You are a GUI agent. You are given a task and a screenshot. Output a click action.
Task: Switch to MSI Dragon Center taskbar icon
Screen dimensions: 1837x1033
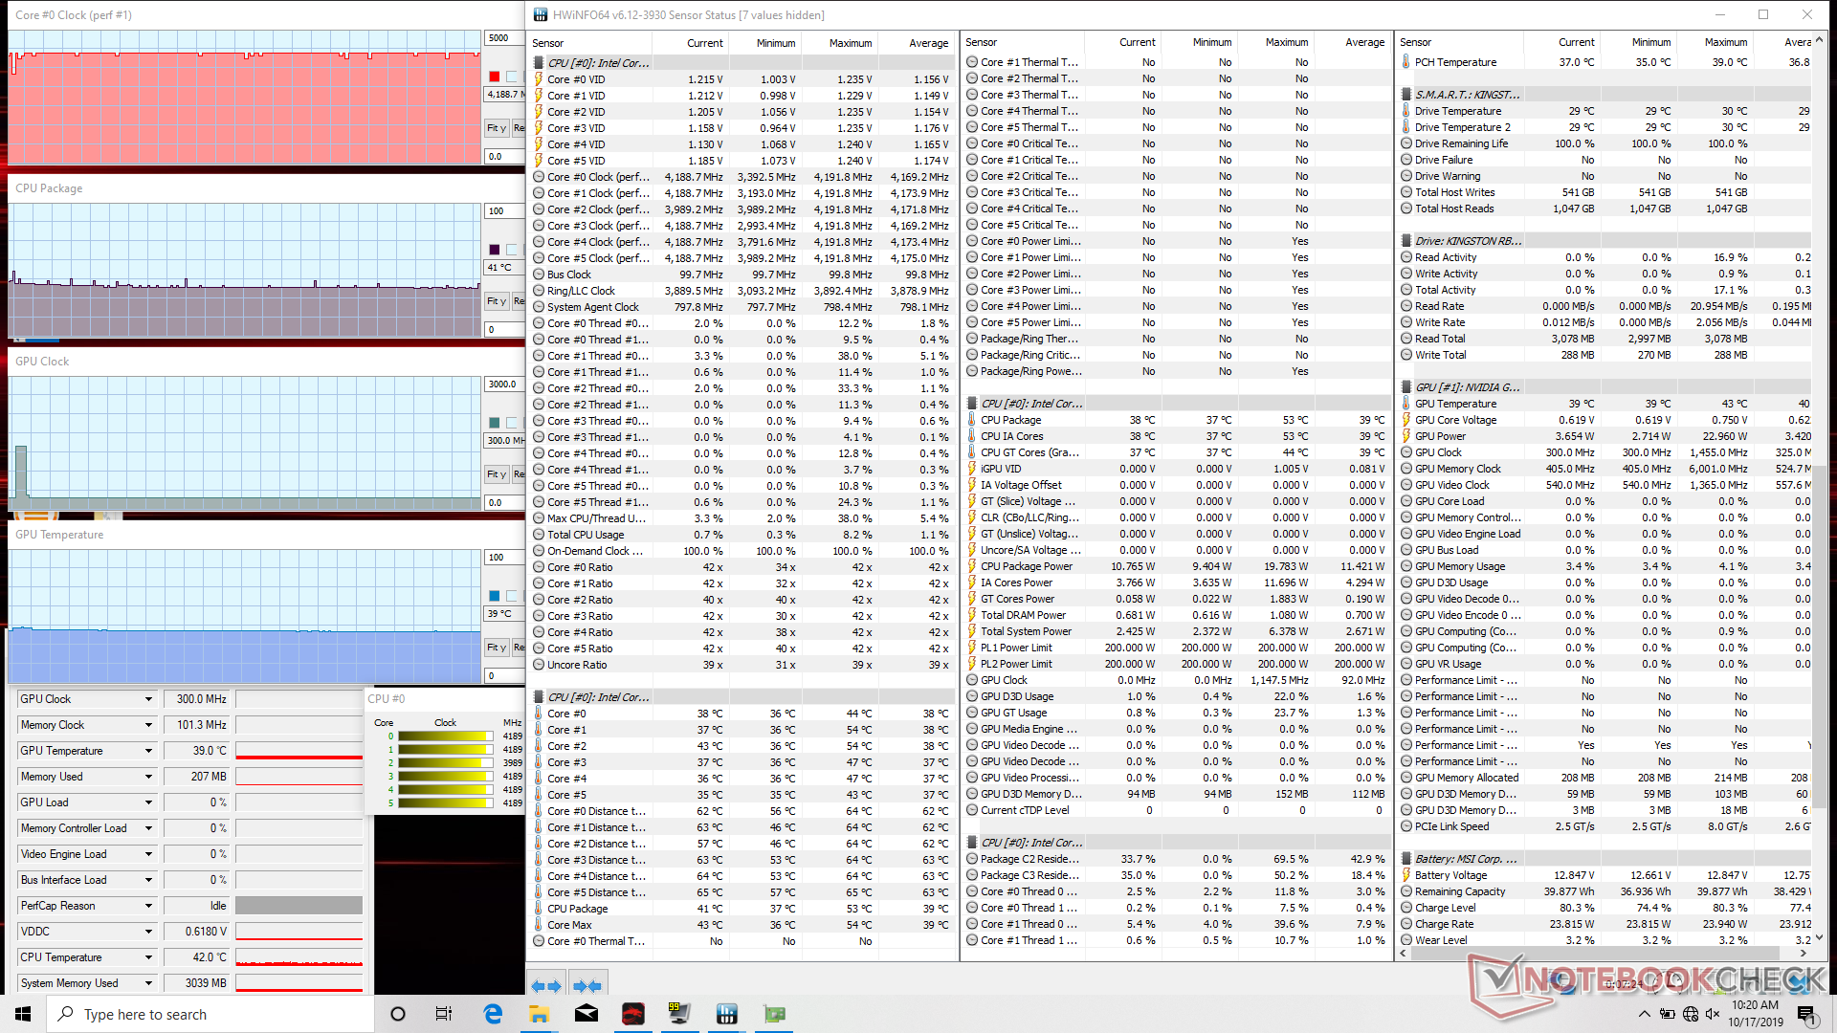(x=632, y=1014)
